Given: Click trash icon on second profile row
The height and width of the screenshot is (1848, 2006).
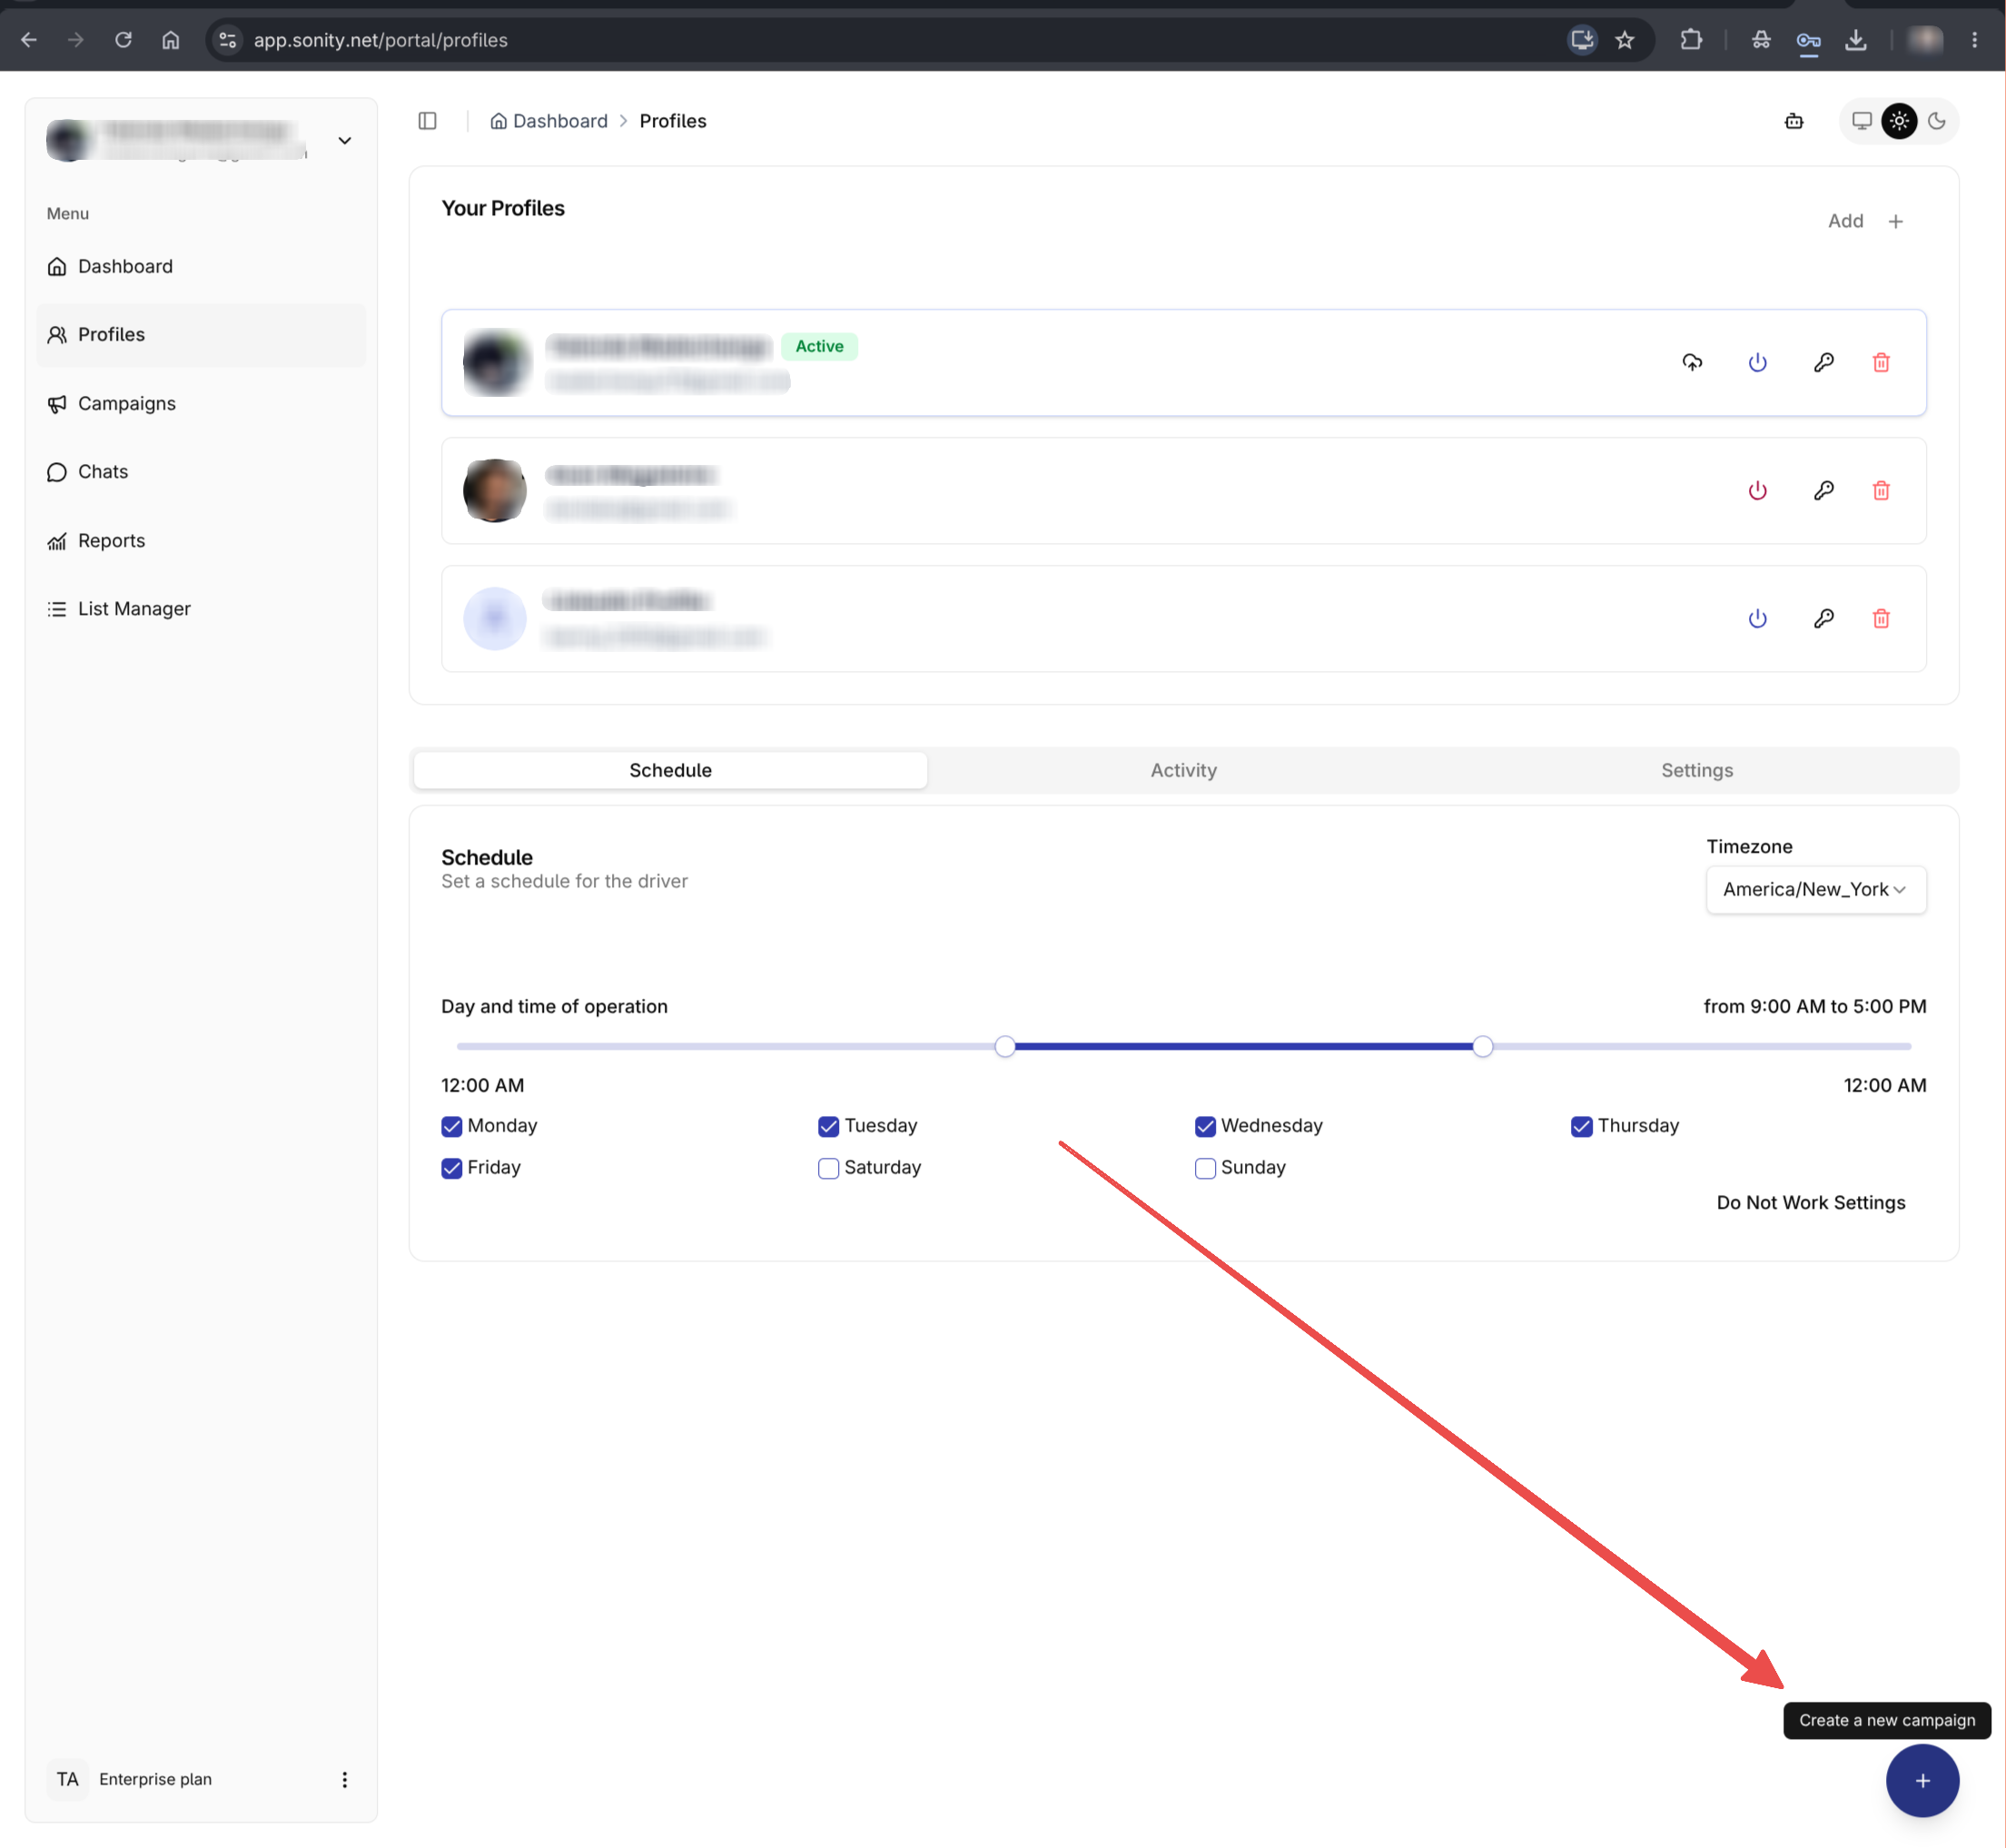Looking at the screenshot, I should [x=1881, y=490].
